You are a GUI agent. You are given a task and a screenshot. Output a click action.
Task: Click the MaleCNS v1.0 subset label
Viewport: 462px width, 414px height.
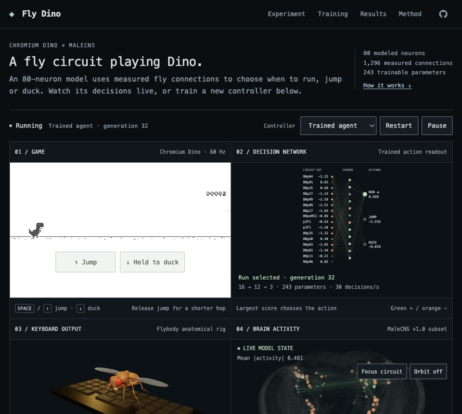417,329
